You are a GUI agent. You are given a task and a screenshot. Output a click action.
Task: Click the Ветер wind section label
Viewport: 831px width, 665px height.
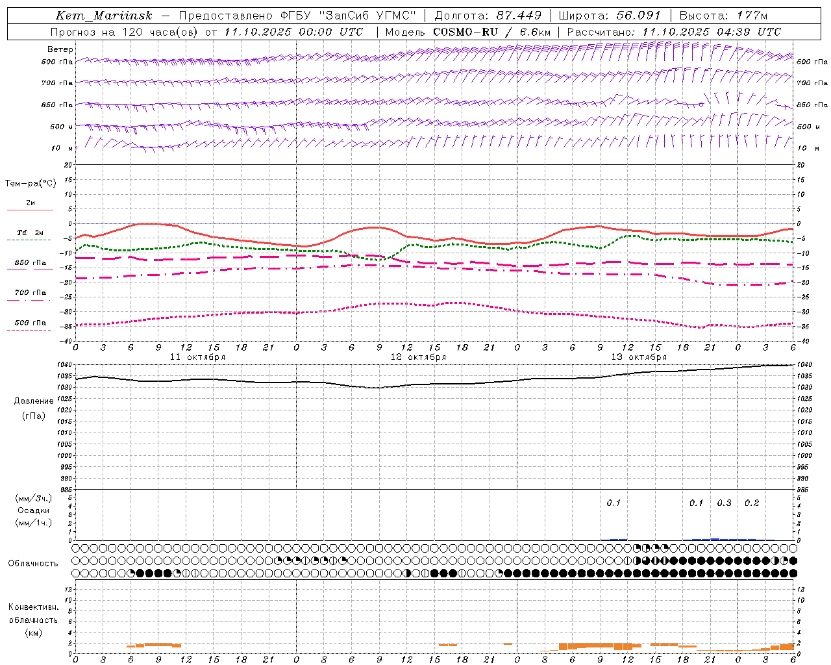coord(60,49)
